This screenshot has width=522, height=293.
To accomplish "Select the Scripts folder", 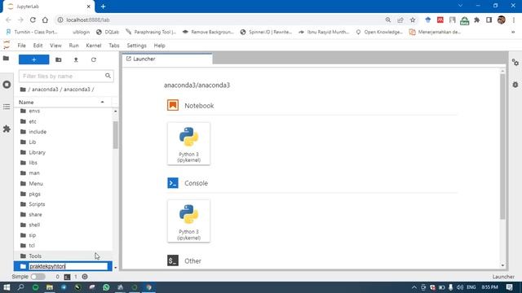I will [x=64, y=204].
